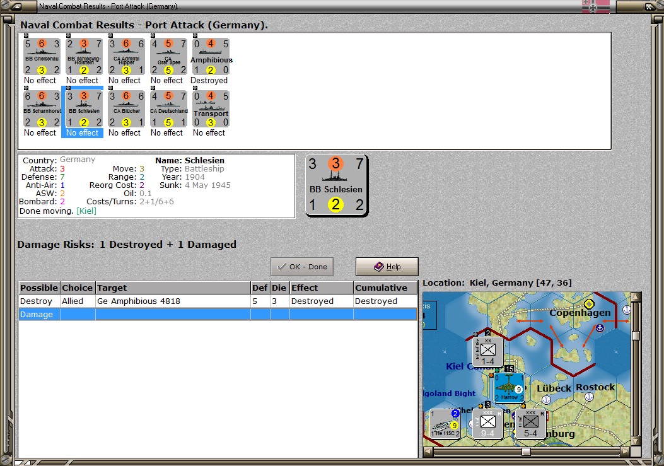Click the Die column header
This screenshot has width=664, height=466.
(279, 288)
